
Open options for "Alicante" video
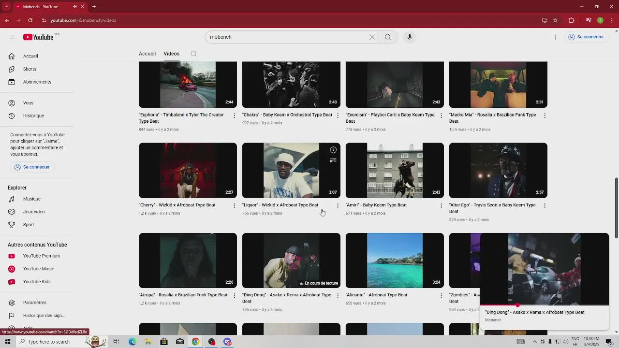click(441, 295)
